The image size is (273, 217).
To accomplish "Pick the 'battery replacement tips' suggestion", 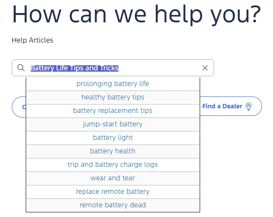I will coord(112,111).
